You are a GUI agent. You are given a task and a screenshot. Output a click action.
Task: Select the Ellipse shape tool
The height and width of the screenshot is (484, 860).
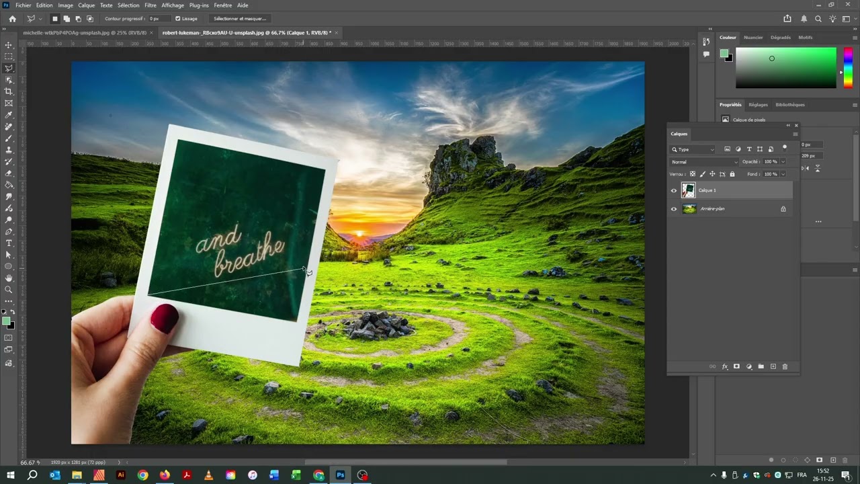tap(9, 266)
